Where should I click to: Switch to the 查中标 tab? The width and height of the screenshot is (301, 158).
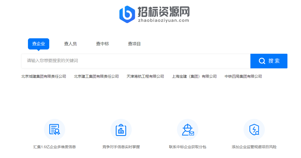tap(102, 44)
